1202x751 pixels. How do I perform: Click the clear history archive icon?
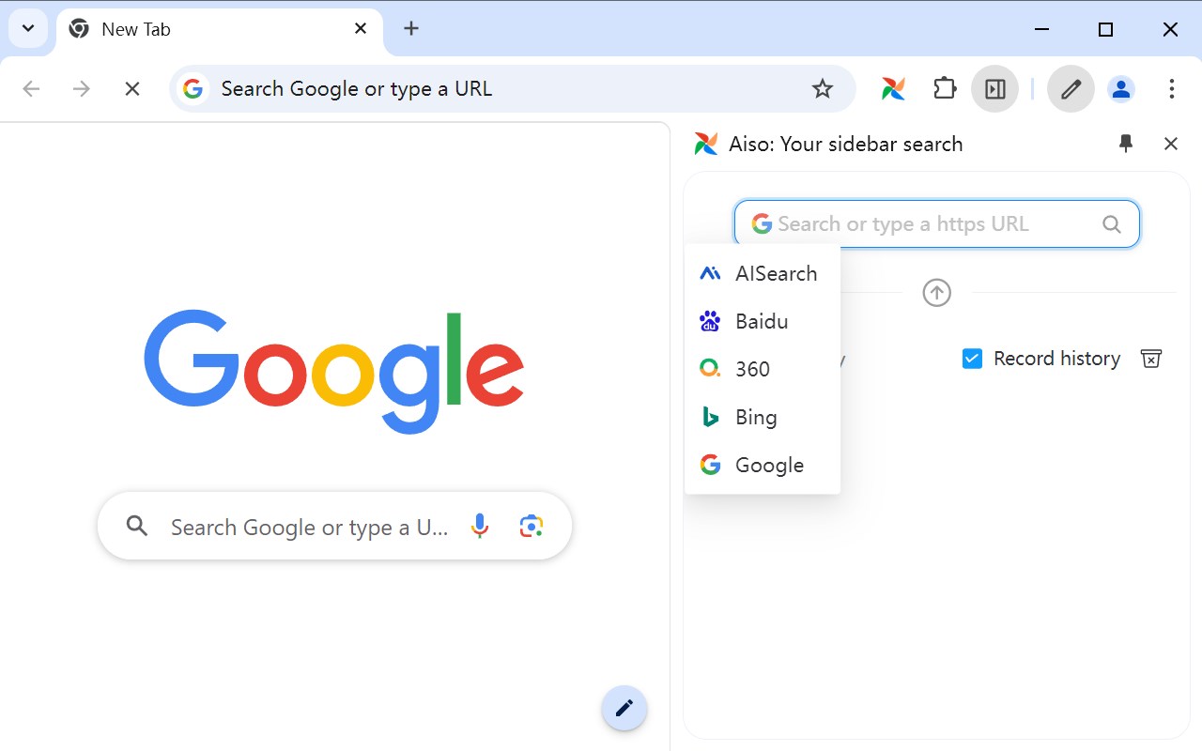[1150, 359]
